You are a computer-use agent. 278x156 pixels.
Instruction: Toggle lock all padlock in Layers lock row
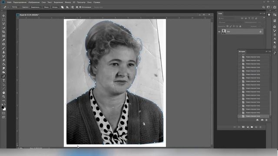240,26
